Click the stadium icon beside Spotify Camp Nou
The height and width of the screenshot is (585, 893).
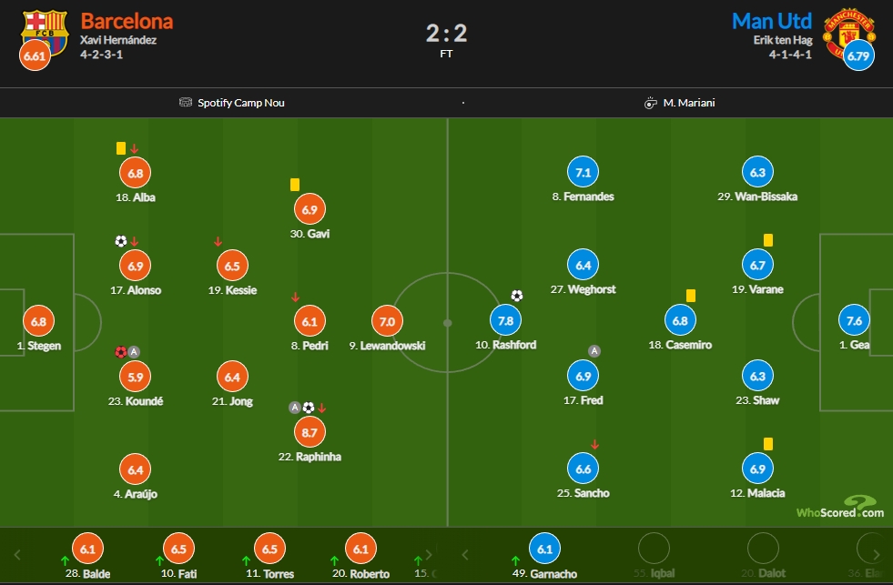(186, 103)
